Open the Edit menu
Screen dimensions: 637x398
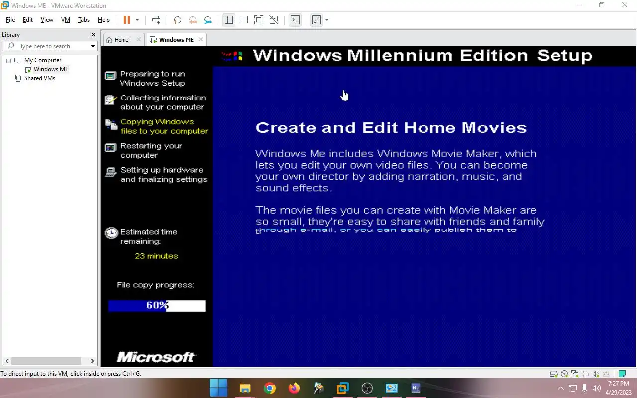tap(28, 20)
